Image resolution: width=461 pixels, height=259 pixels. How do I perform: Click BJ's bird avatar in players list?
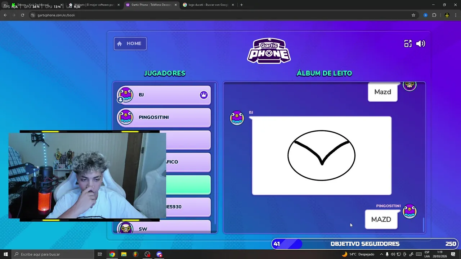tap(125, 95)
